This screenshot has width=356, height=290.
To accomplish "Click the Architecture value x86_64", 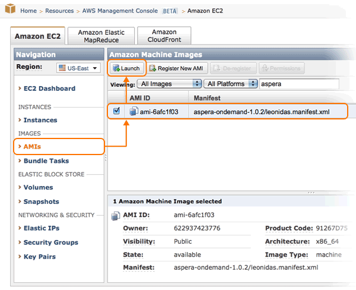I will [x=327, y=241].
